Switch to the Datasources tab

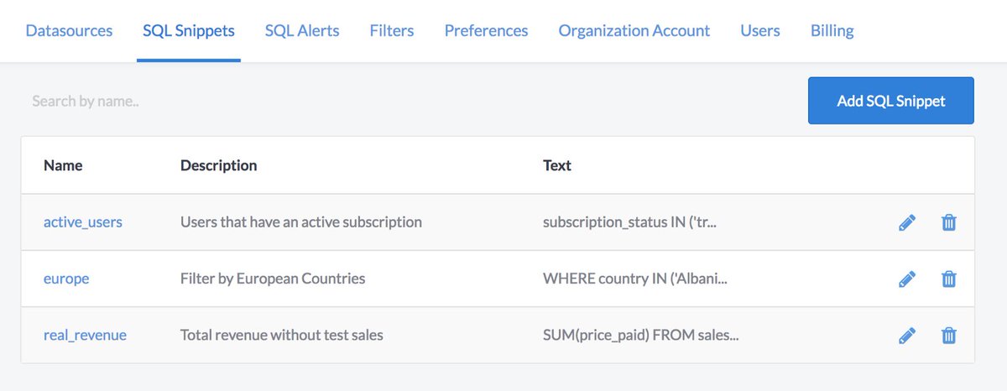69,31
